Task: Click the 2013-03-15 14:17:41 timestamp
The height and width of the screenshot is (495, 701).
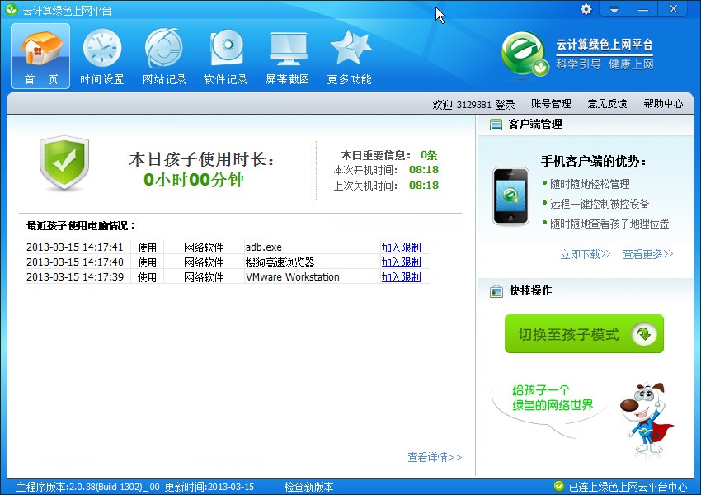Action: [75, 247]
